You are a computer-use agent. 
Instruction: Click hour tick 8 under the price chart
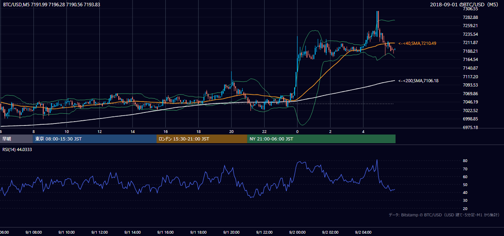coord(34,132)
